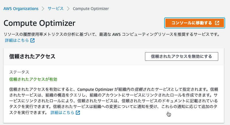Viewport: 230px width, 125px height.
Task: Open 詳細はこちら link below the service description
Action: [x=17, y=40]
